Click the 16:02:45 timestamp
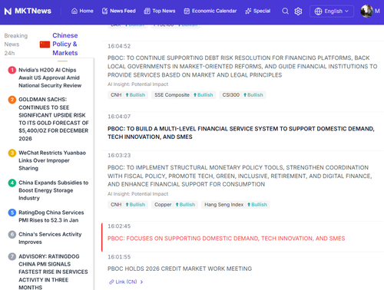Image resolution: width=384 pixels, height=290 pixels. pyautogui.click(x=119, y=226)
